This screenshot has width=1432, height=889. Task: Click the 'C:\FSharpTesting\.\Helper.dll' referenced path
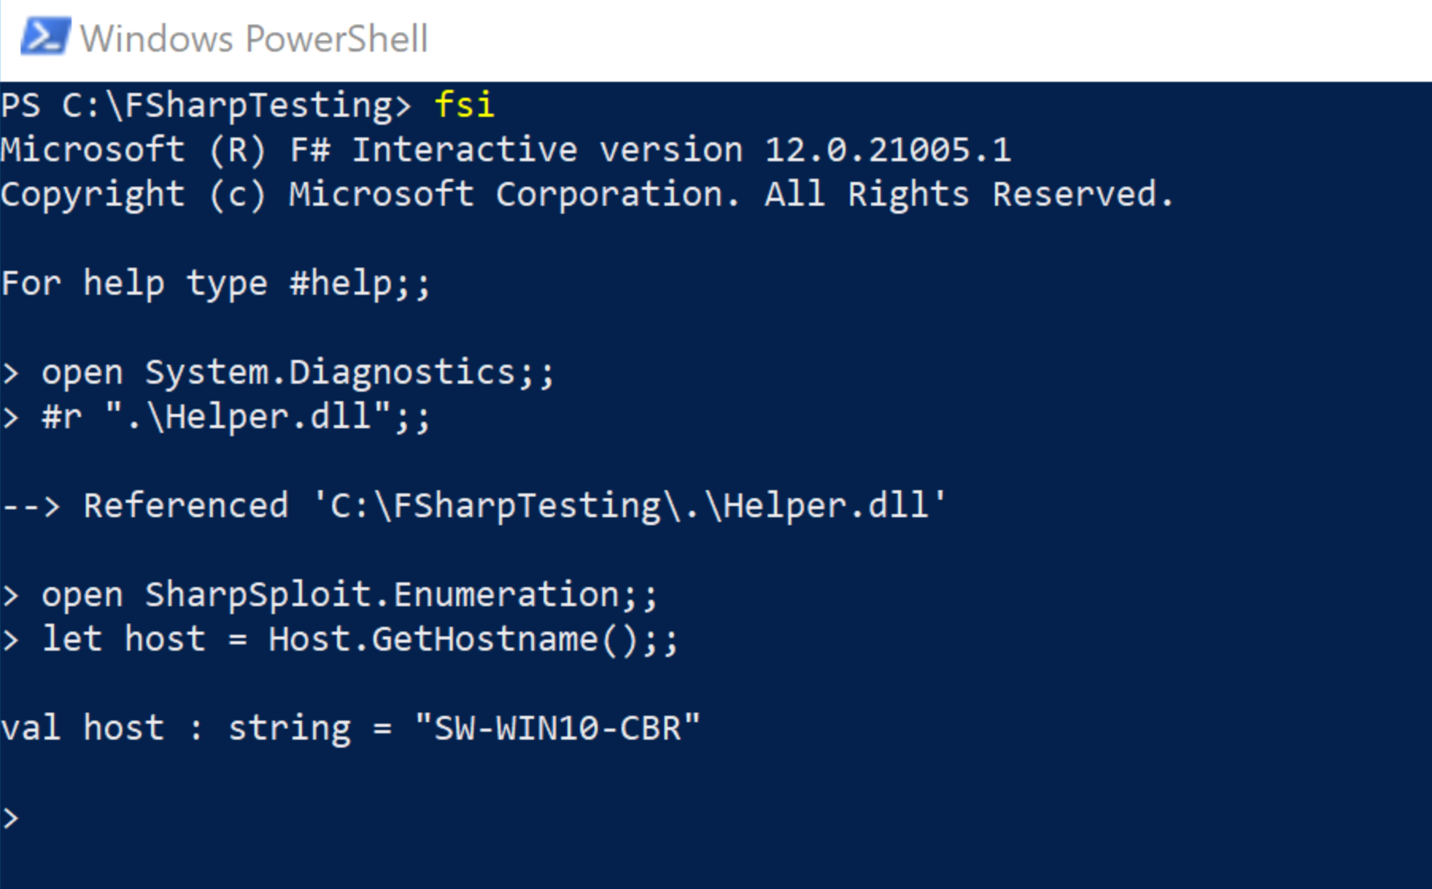tap(629, 506)
